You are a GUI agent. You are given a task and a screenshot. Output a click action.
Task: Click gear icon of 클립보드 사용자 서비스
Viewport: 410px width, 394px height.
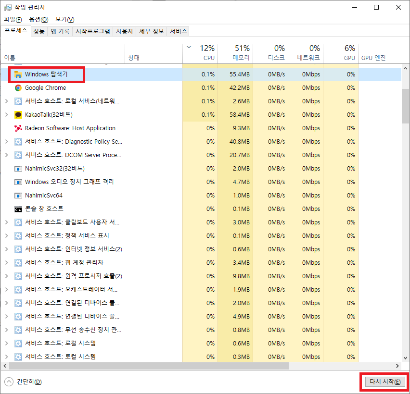(18, 222)
